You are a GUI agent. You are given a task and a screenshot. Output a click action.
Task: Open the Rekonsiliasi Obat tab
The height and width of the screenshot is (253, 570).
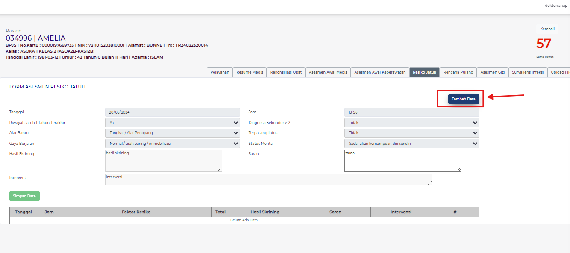(286, 72)
